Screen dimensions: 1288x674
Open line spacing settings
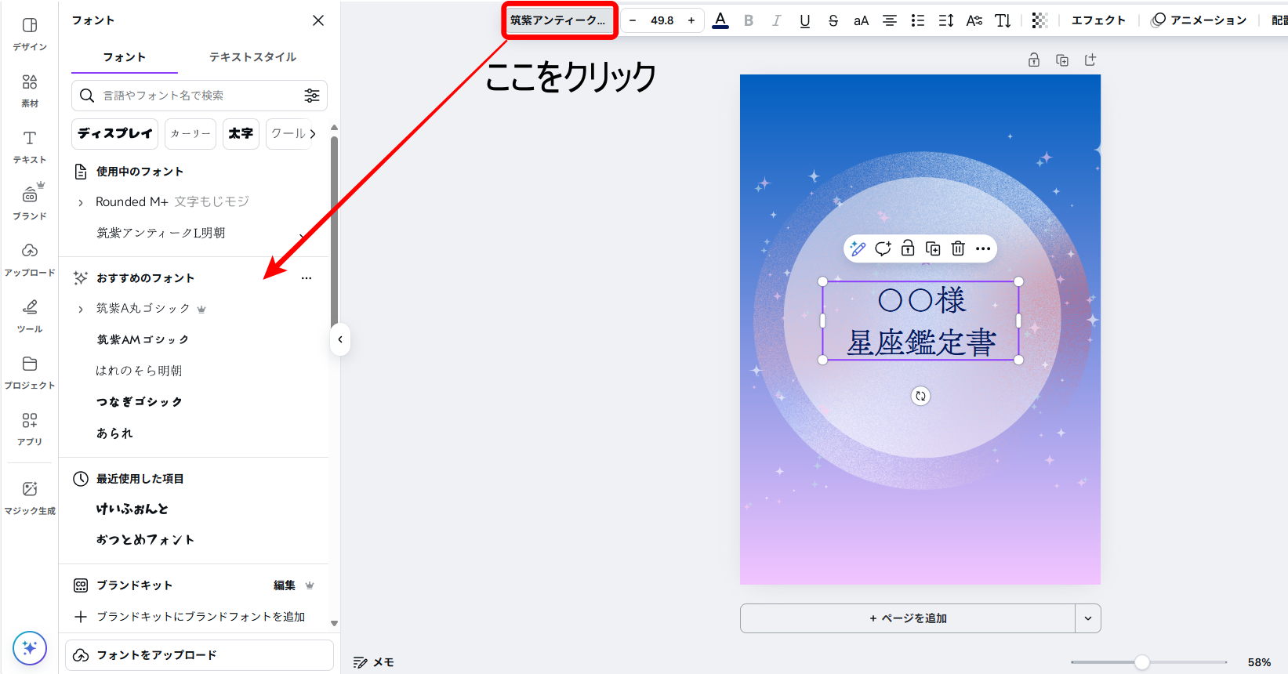tap(945, 20)
